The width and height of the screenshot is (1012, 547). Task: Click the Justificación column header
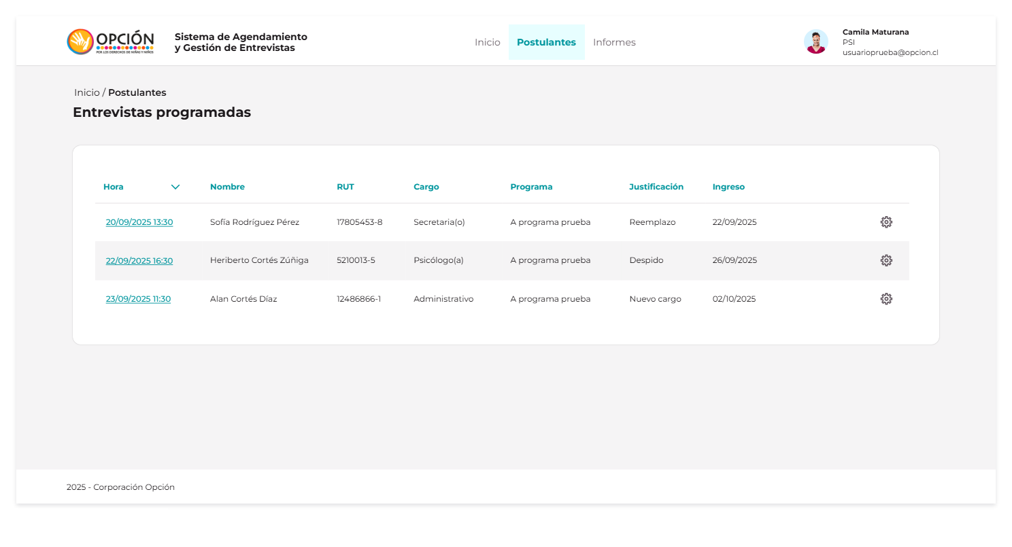tap(656, 187)
